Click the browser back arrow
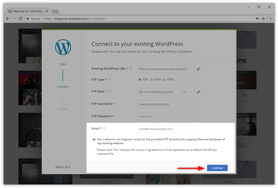The width and height of the screenshot is (278, 188). click(x=8, y=19)
